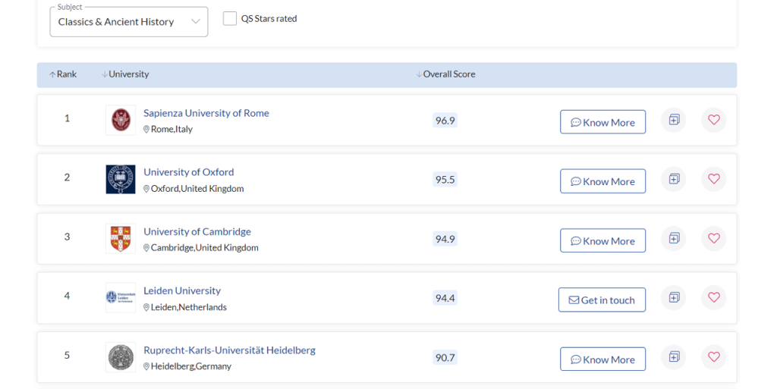Screen dimensions: 777x389
Task: Click the location pin beside Heidelberg,Germany
Action: [146, 367]
